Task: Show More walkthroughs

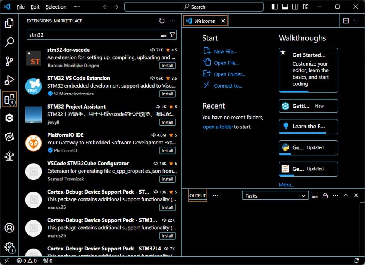Action: [286, 185]
